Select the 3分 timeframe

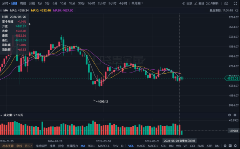click(x=47, y=3)
